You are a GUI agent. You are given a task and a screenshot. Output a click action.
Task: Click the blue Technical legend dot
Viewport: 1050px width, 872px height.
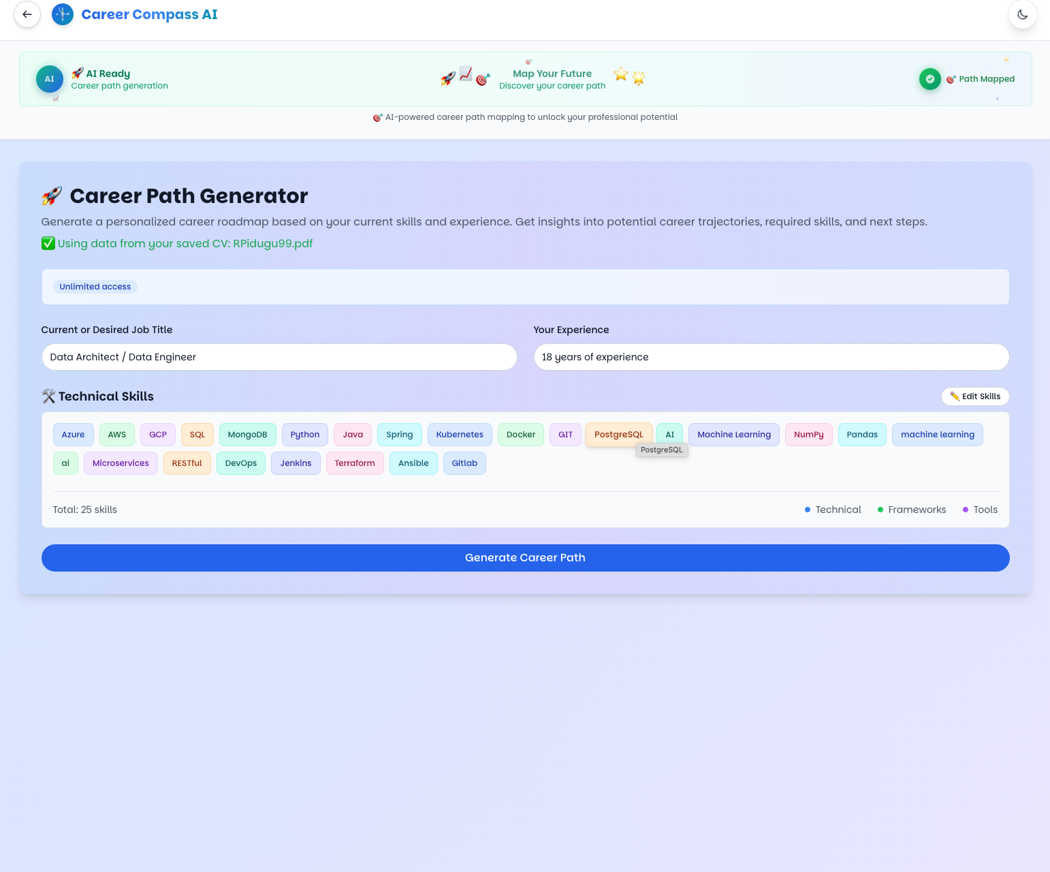point(807,509)
